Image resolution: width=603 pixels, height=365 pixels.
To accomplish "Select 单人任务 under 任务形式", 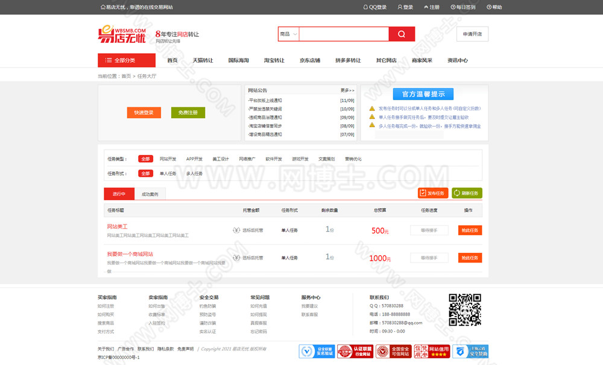I will pyautogui.click(x=168, y=174).
